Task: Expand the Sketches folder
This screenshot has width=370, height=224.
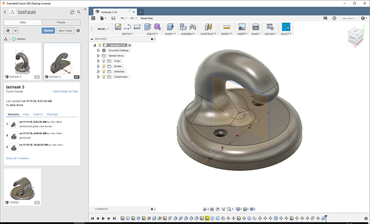Action: pos(98,72)
